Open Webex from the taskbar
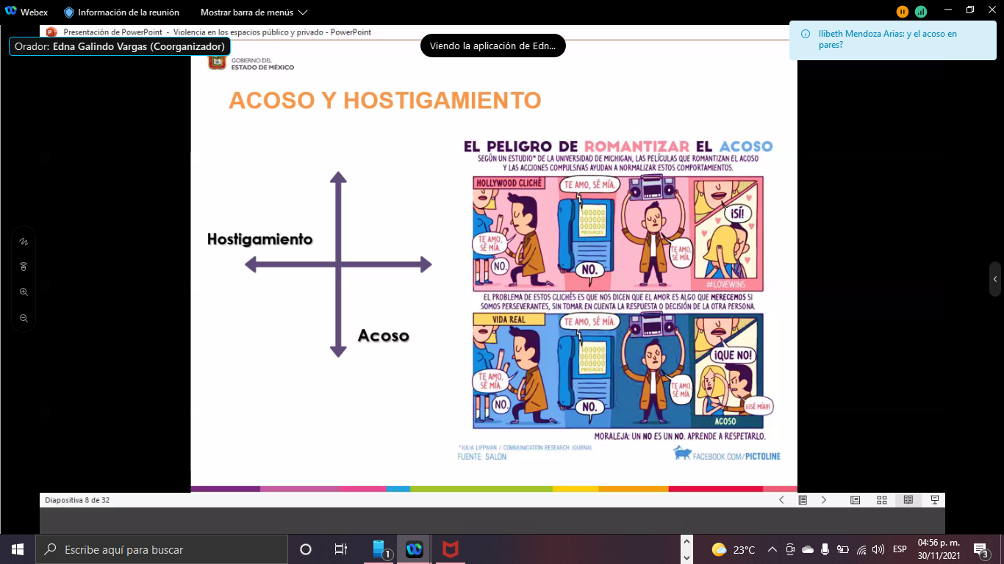1004x564 pixels. (x=415, y=549)
